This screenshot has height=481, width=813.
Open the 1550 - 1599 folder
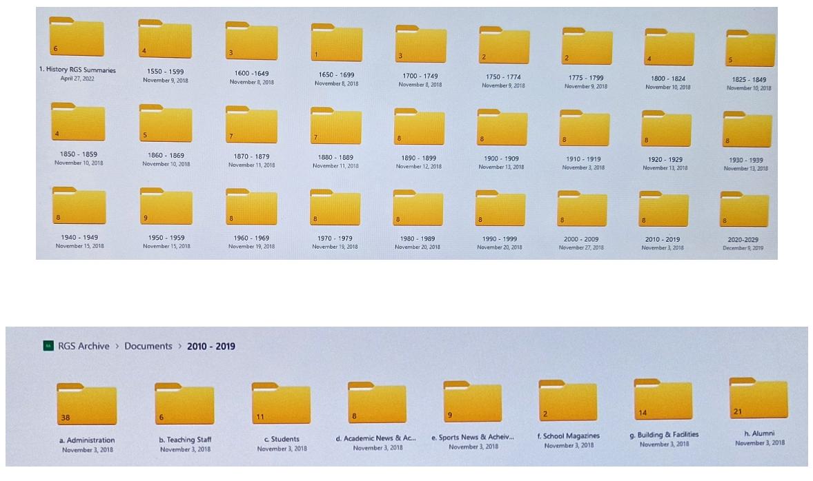point(165,39)
